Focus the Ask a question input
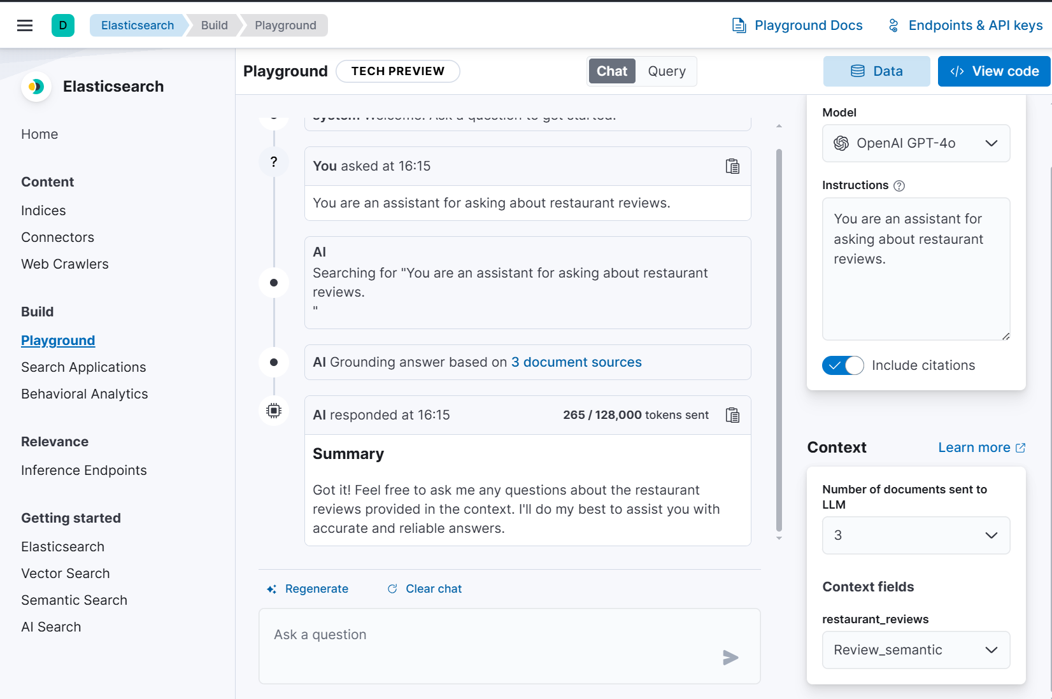Image resolution: width=1052 pixels, height=699 pixels. pos(509,646)
